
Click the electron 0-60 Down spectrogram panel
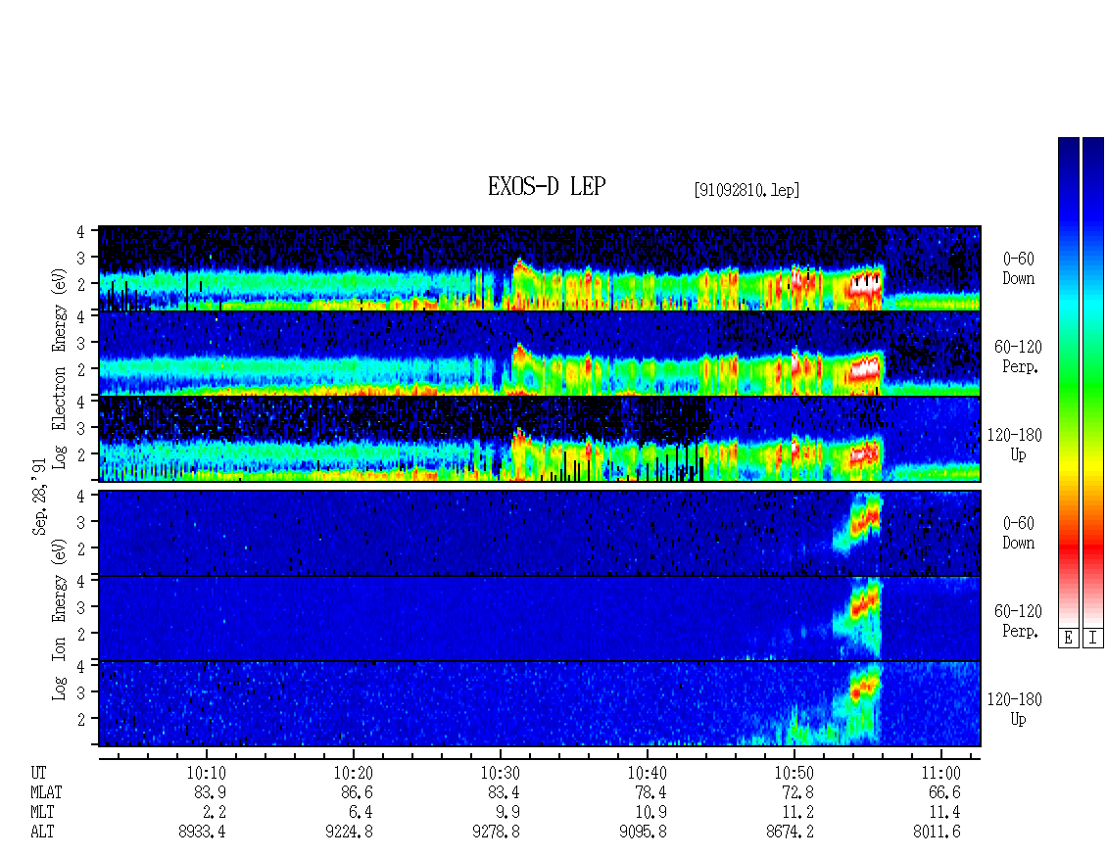pos(540,268)
